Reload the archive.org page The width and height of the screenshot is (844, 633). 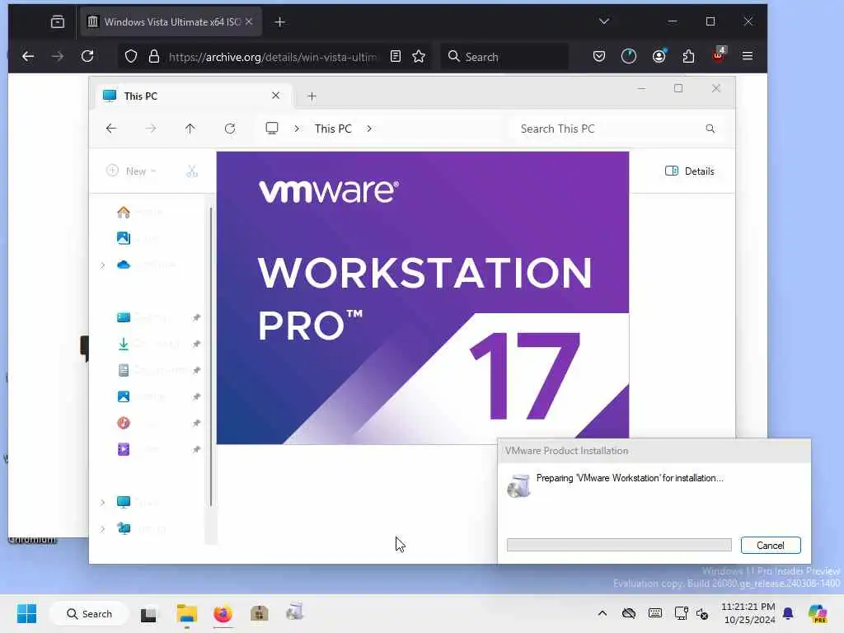click(x=87, y=56)
